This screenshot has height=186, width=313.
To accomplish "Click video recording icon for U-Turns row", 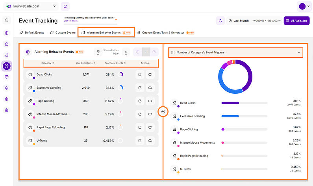I will pos(150,140).
